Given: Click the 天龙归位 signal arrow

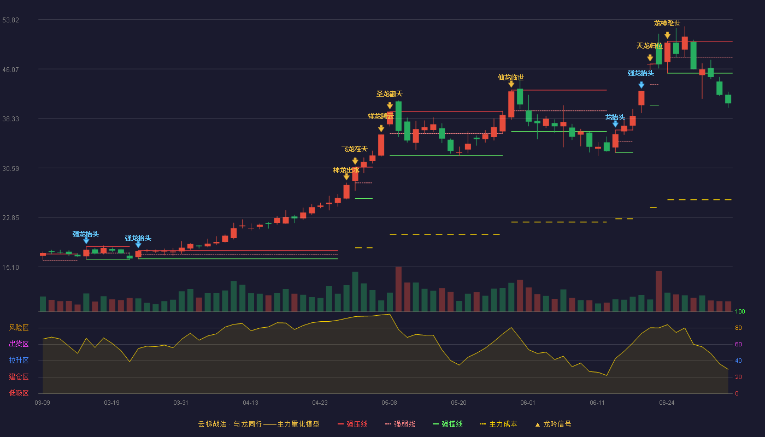Looking at the screenshot, I should (x=650, y=57).
